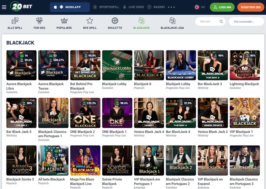
Task: Open the hamburger menu
Action: (x=4, y=6)
